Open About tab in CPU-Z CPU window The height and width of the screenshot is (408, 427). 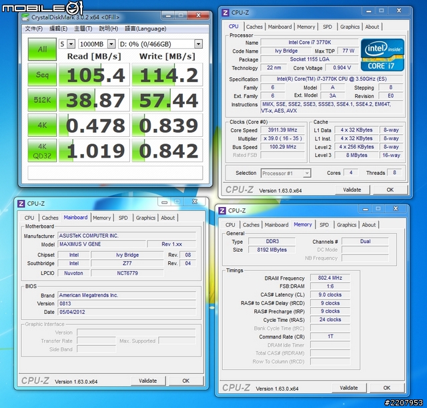pos(372,27)
